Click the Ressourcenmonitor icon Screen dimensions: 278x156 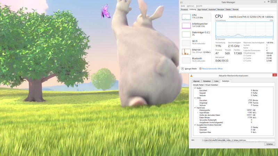(x=200, y=69)
